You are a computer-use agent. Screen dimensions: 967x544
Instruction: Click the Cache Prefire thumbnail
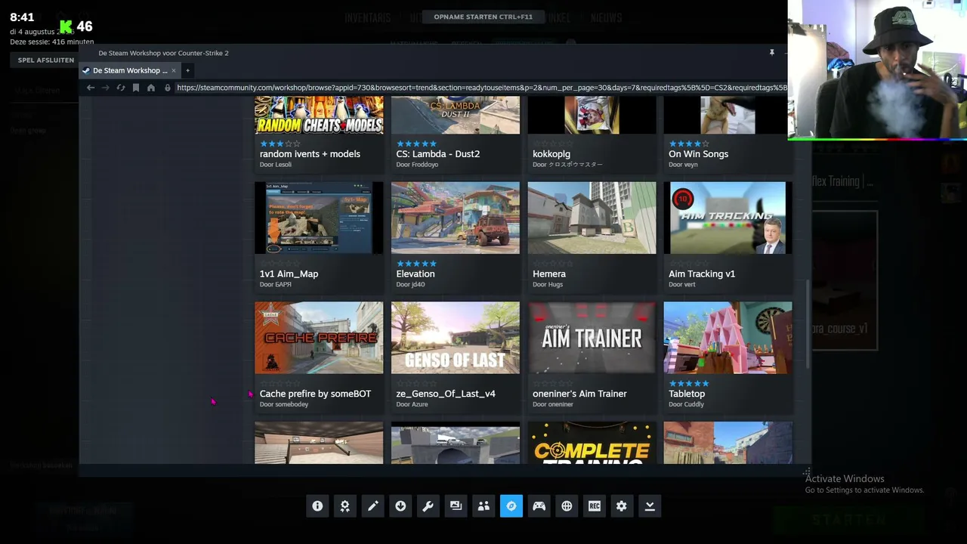(319, 338)
